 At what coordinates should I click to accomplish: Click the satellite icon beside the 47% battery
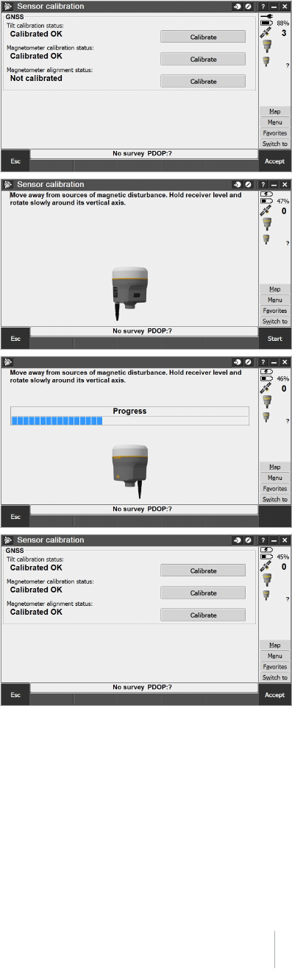[266, 211]
